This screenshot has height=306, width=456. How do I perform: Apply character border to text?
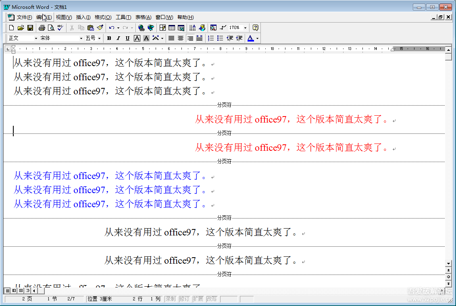(x=137, y=38)
